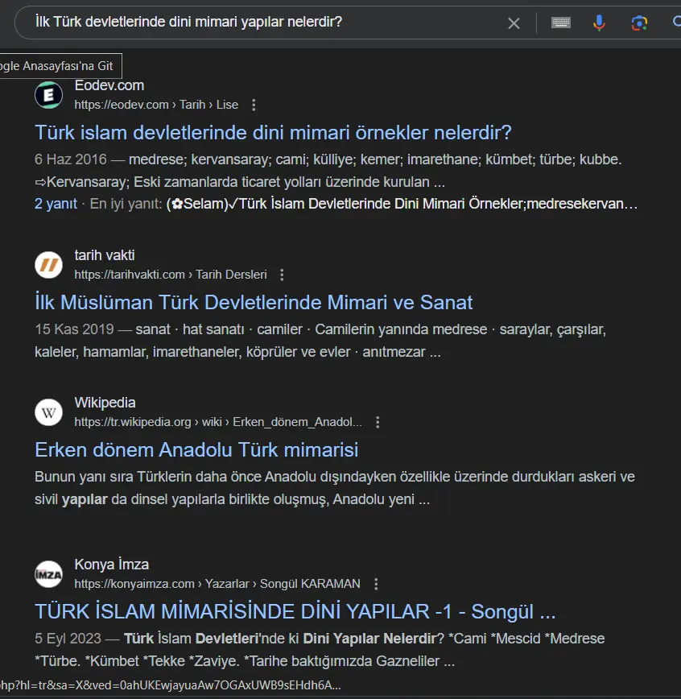Click the Wikipedia site favicon

coord(48,412)
